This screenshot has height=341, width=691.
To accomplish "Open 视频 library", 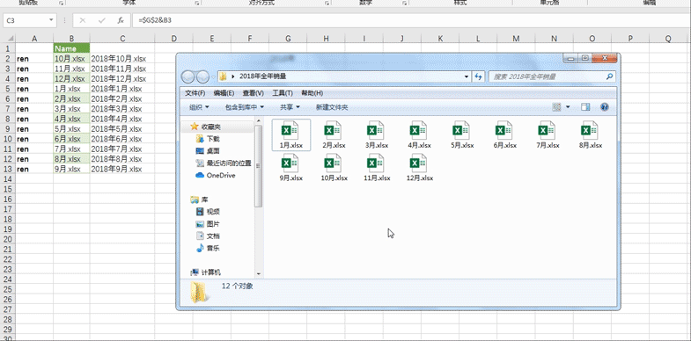I will 208,212.
